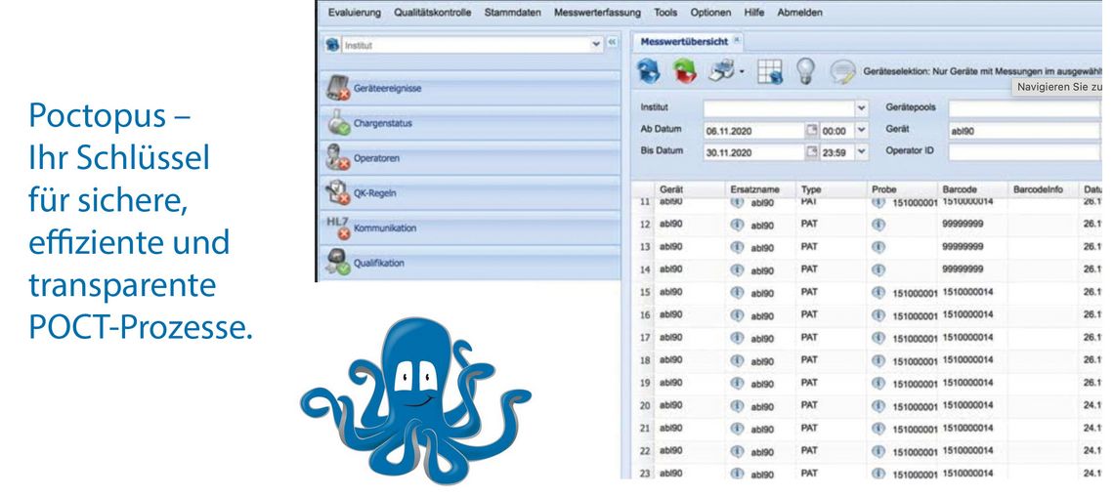Click the Gerät column header
Image resolution: width=1114 pixels, height=497 pixels.
(689, 190)
